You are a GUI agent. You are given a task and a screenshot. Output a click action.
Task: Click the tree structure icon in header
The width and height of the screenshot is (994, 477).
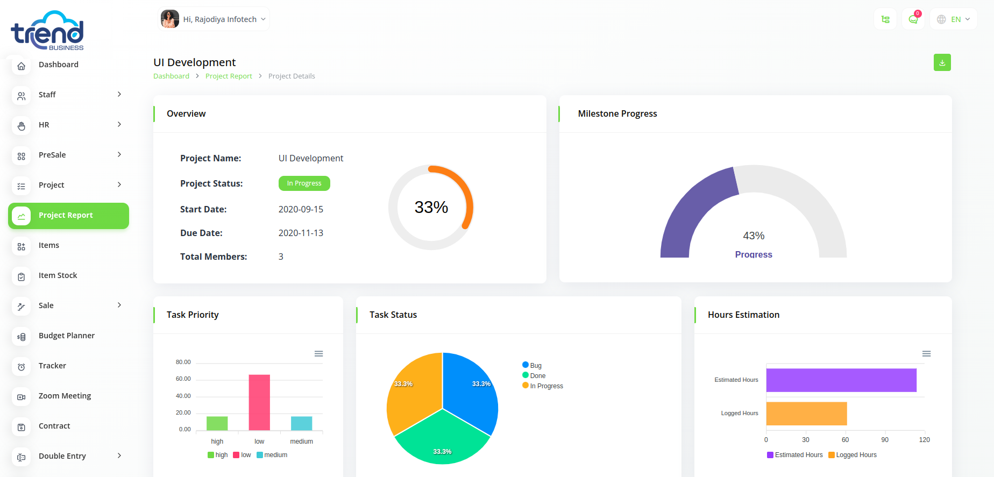[885, 19]
